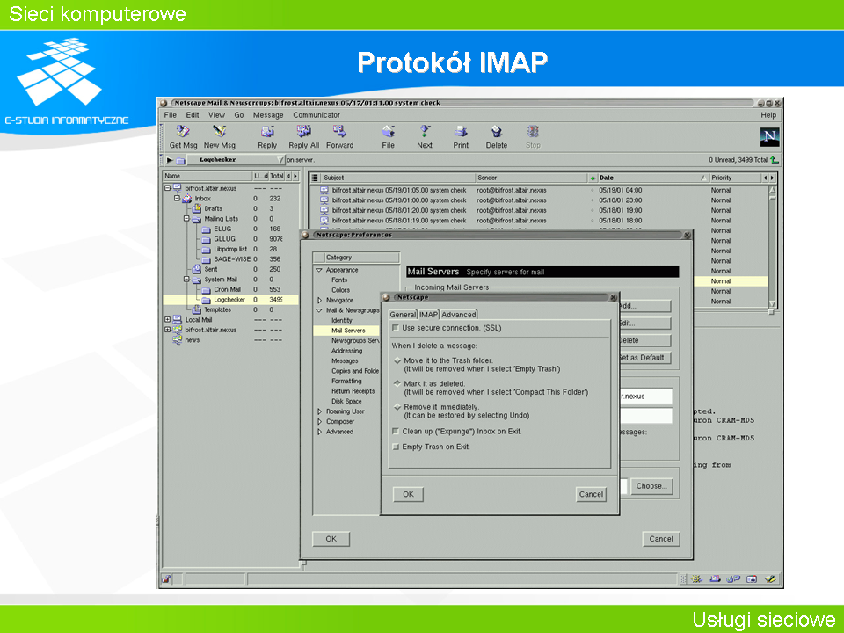
Task: Expand the Composer category
Action: coord(319,422)
